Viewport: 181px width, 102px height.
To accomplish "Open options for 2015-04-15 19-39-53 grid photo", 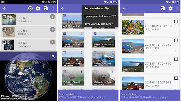I will coord(81,34).
